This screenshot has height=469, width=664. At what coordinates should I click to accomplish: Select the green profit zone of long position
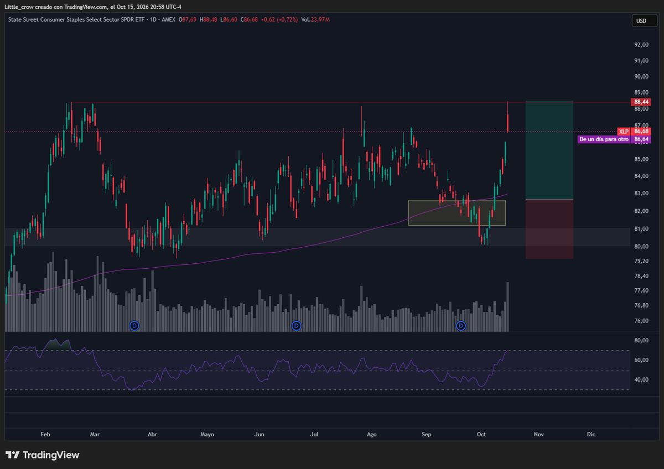[x=549, y=150]
